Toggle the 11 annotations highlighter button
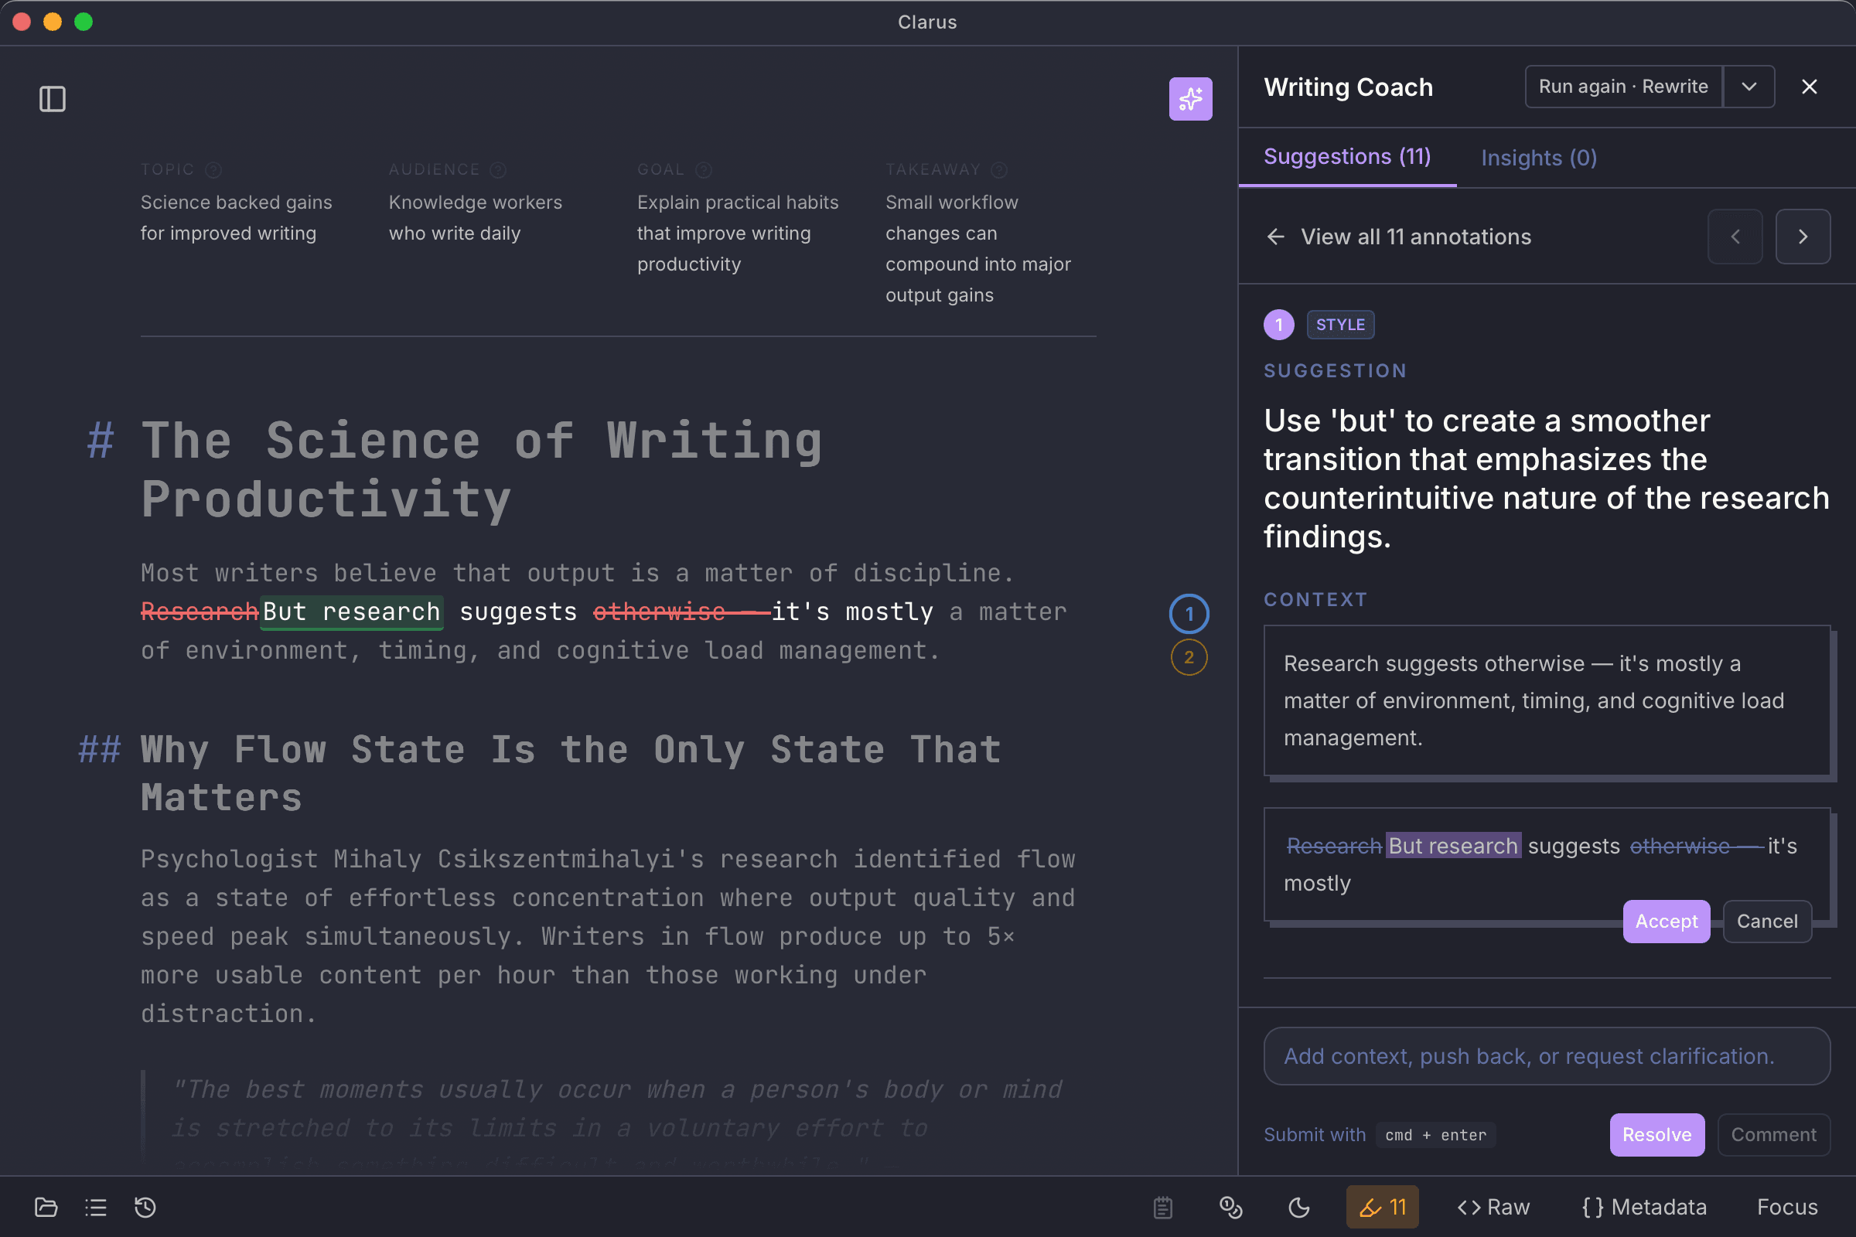Viewport: 1856px width, 1237px height. click(x=1382, y=1207)
